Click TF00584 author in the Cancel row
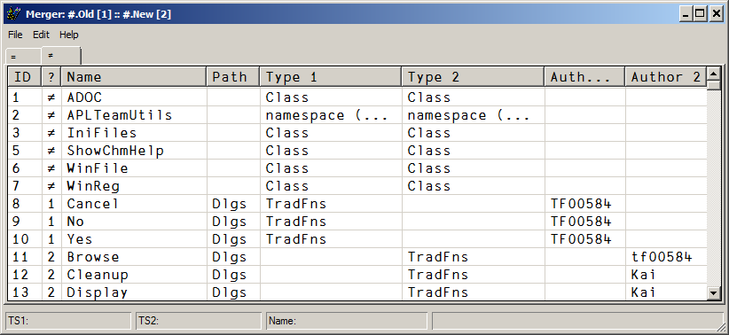729x335 pixels. coord(581,204)
